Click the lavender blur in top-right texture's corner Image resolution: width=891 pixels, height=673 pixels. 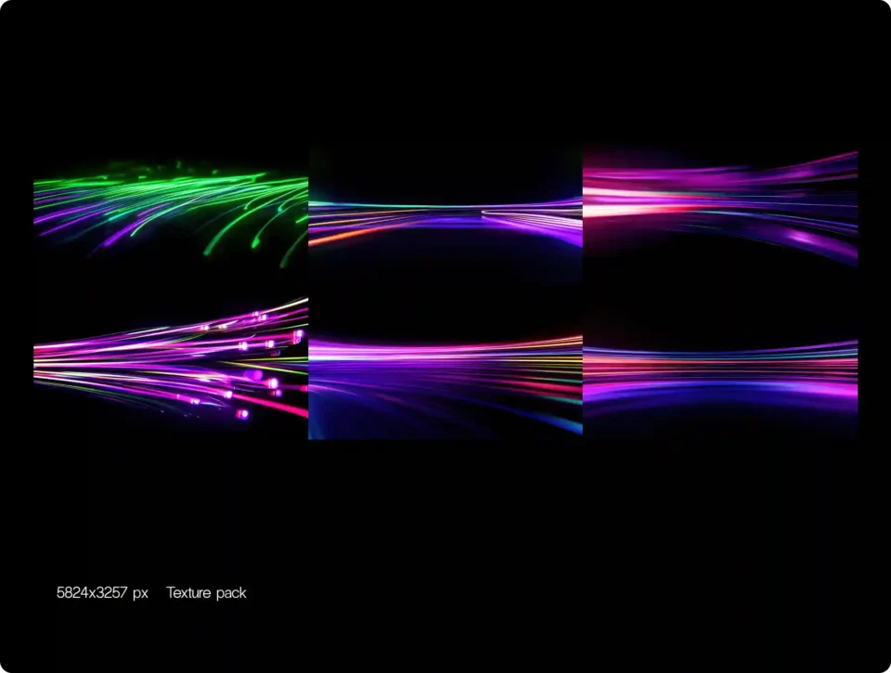831,246
